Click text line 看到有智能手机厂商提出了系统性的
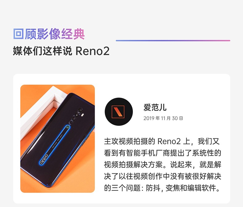This screenshot has height=207, width=243. (163, 153)
